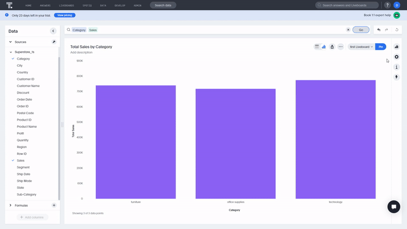Open the first Liveboard dropdown

361,47
